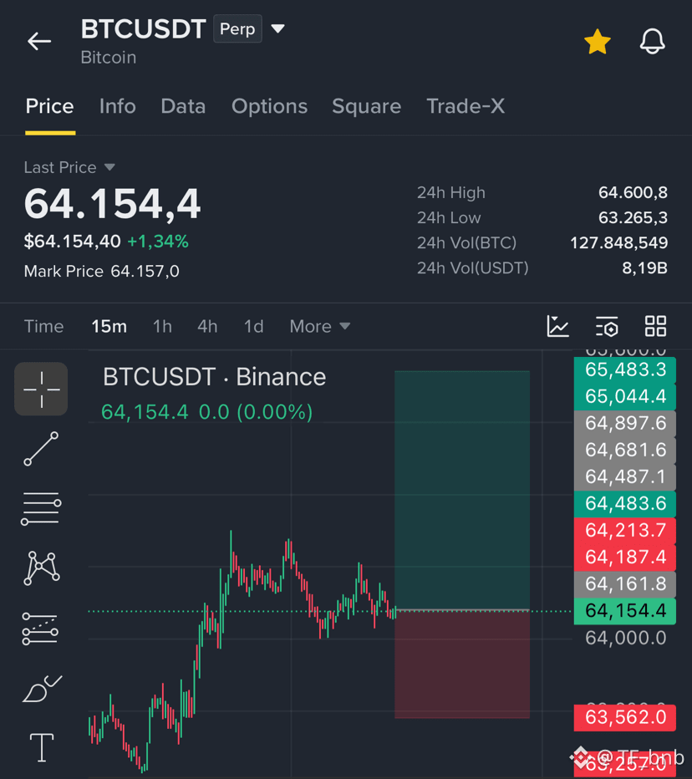Open the grid layout icon
The image size is (692, 779).
(x=655, y=327)
